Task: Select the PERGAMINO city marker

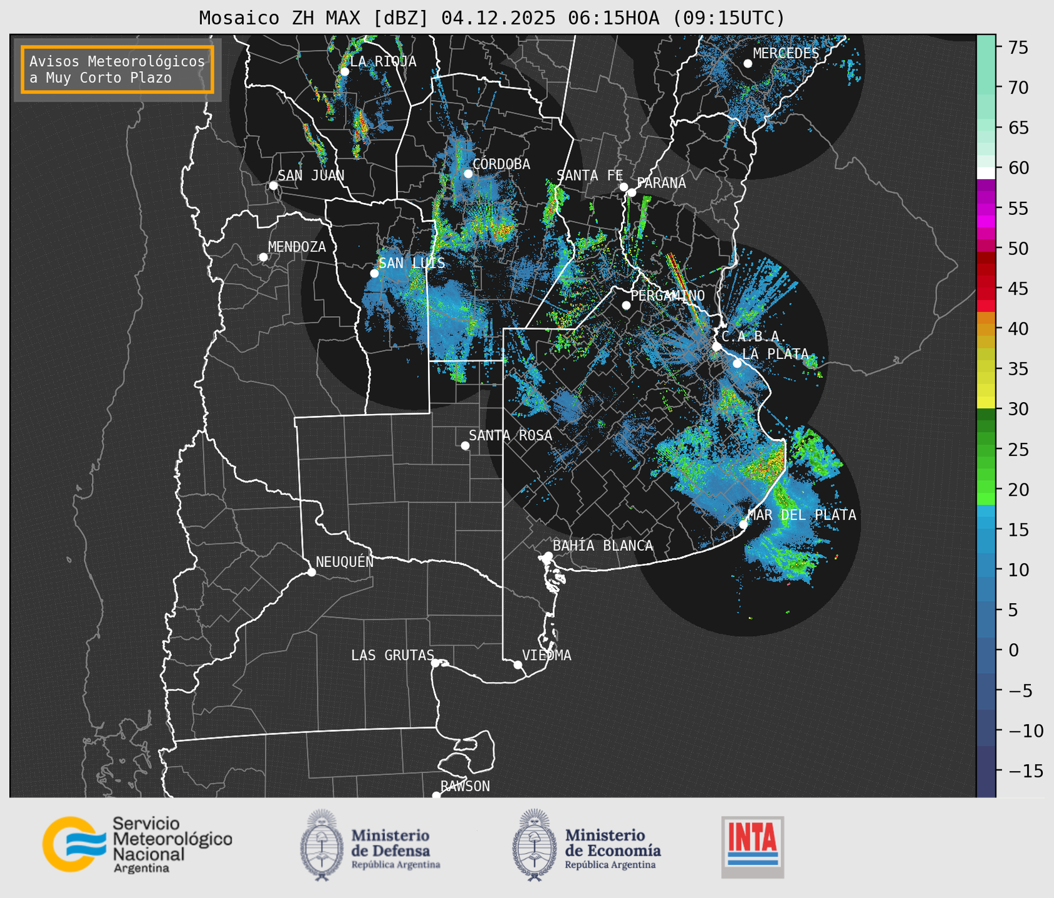Action: pyautogui.click(x=626, y=305)
